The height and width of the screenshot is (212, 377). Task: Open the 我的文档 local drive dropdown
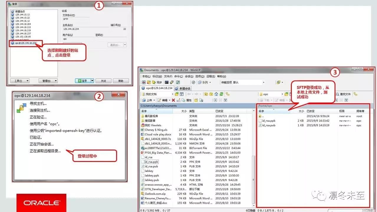click(173, 94)
